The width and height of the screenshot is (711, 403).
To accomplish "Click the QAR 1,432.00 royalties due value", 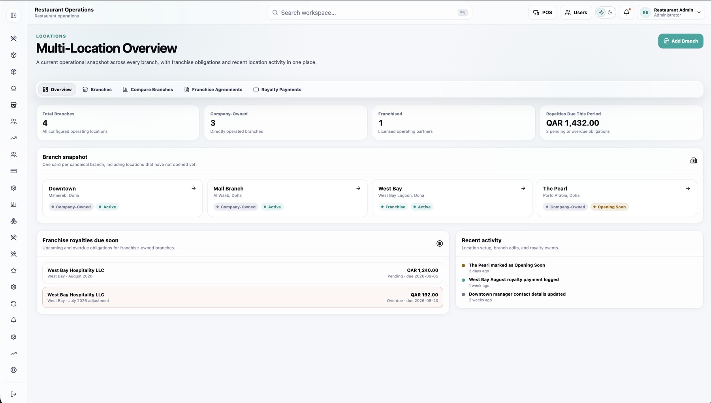I will coord(572,123).
